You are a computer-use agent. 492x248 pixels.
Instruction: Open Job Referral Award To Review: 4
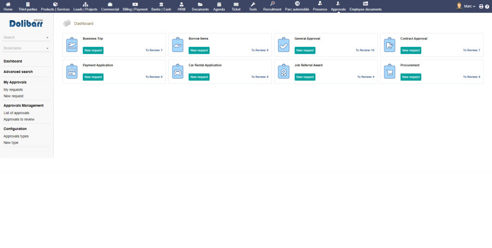coord(366,77)
